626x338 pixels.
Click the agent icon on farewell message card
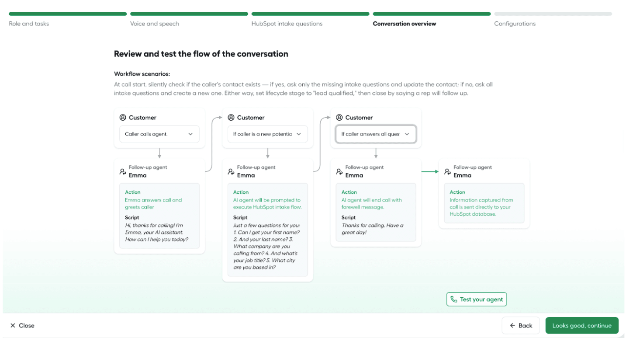339,171
